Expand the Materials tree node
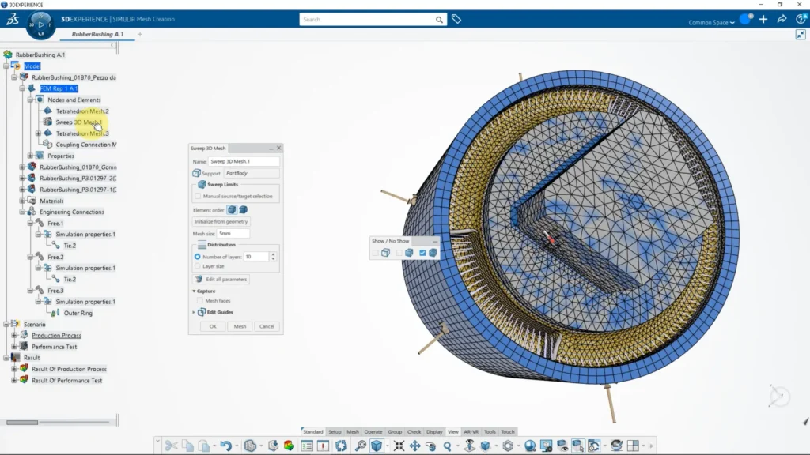This screenshot has width=810, height=455. coord(22,201)
